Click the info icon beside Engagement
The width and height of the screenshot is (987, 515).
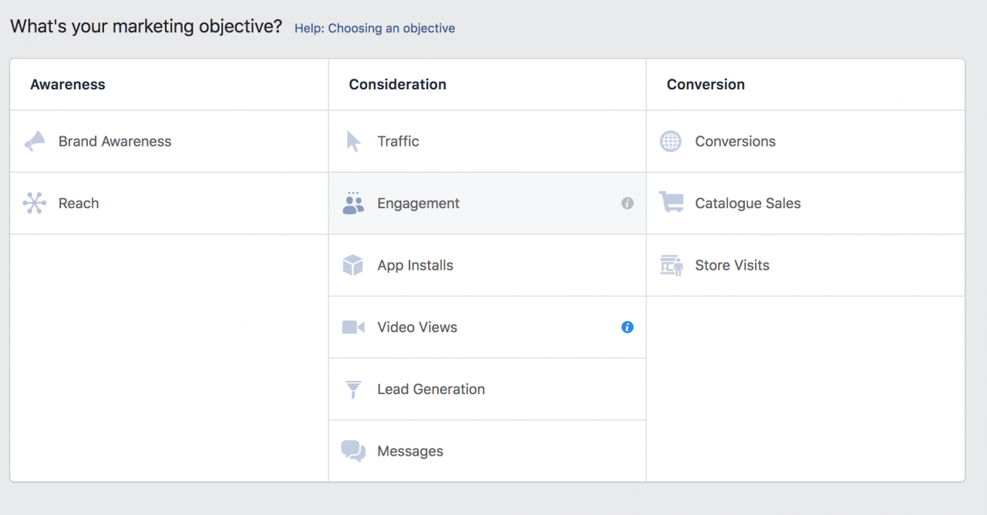(x=628, y=203)
